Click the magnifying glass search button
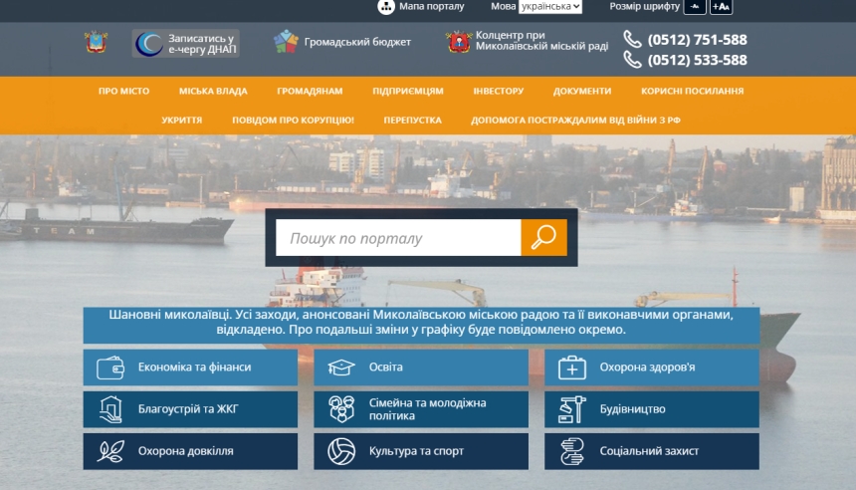Screen dimensions: 856x490 [x=543, y=238]
